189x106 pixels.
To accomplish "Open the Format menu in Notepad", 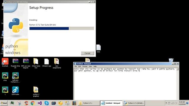I will pos(85,66).
